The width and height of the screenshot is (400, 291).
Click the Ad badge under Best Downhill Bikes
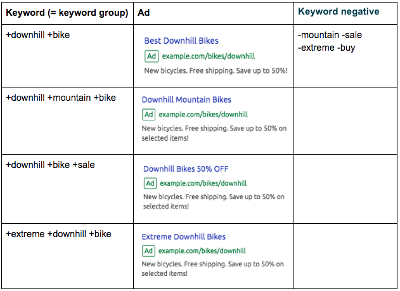pos(152,56)
